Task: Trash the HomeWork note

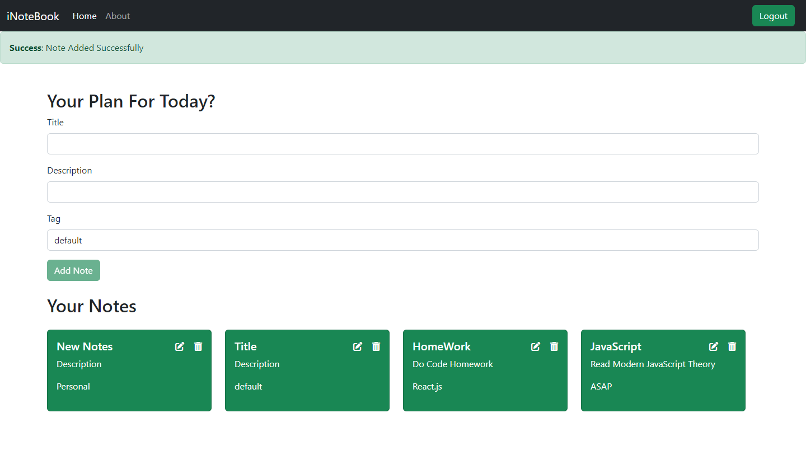Action: 554,346
